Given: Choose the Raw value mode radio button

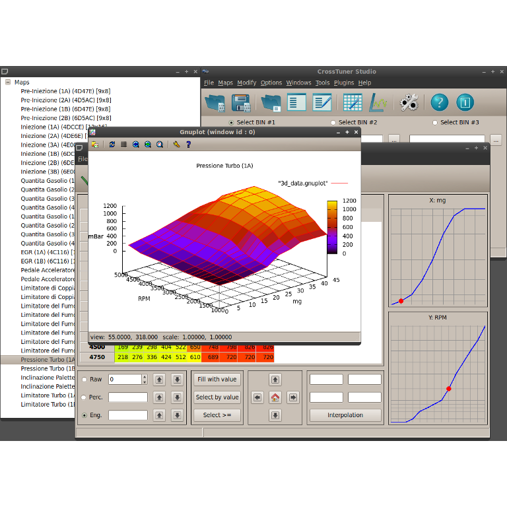Looking at the screenshot, I should point(84,380).
